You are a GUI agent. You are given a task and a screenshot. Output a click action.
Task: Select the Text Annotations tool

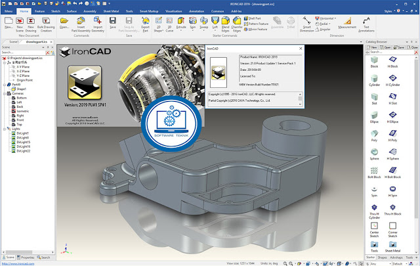pyautogui.click(x=366, y=24)
